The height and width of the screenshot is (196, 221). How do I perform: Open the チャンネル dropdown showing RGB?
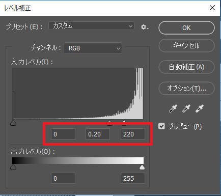(93, 48)
